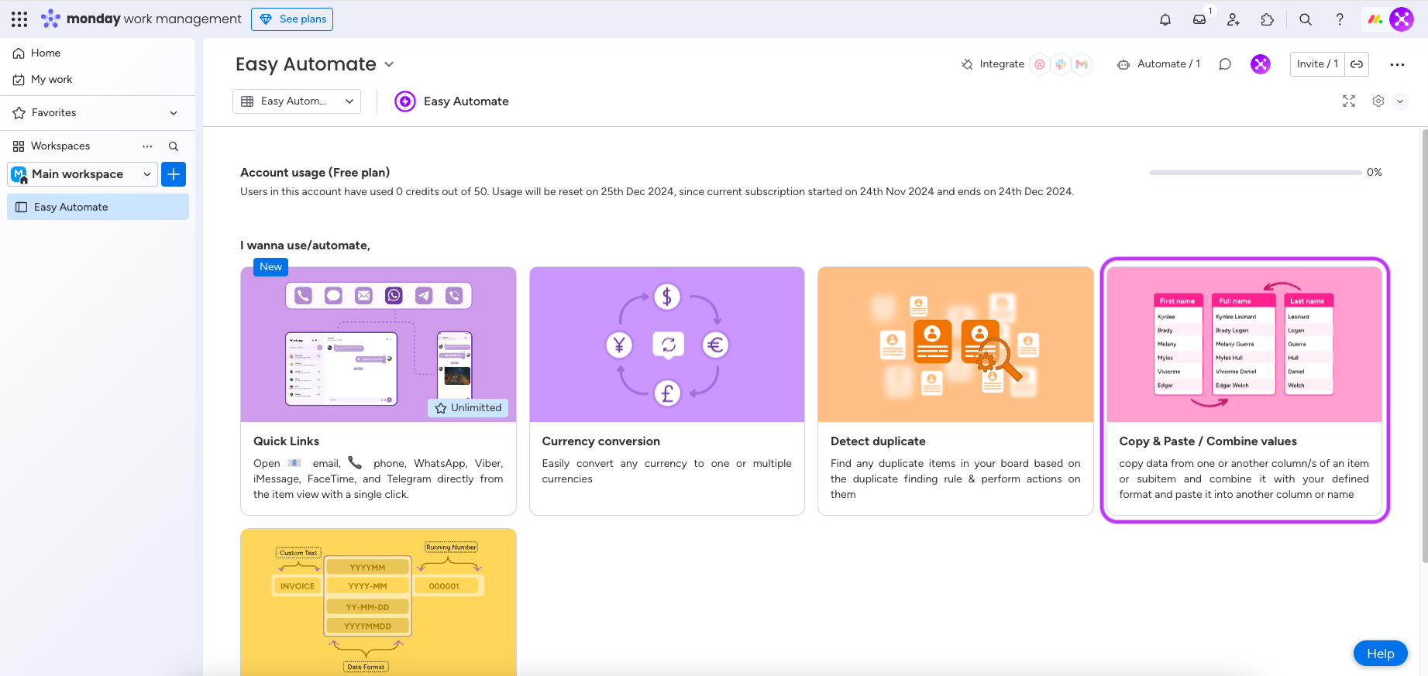
Task: Select the Currency conversion card
Action: click(666, 390)
